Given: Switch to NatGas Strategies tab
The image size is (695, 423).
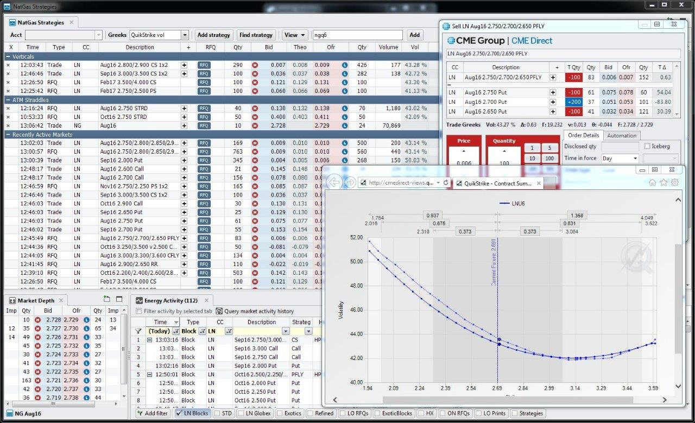Looking at the screenshot, I should 41,22.
